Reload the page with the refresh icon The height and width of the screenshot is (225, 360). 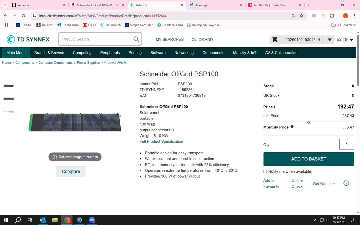pyautogui.click(x=23, y=16)
